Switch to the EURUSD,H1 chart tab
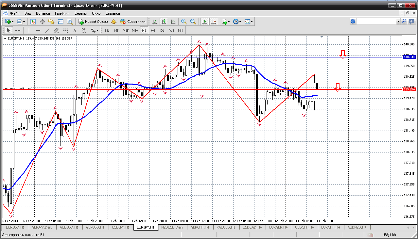This screenshot has height=239, width=418. pos(15,227)
